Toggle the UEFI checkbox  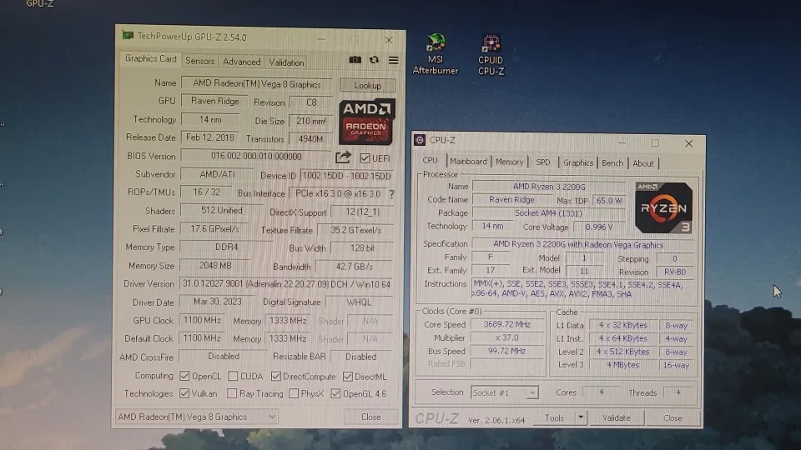tap(365, 158)
